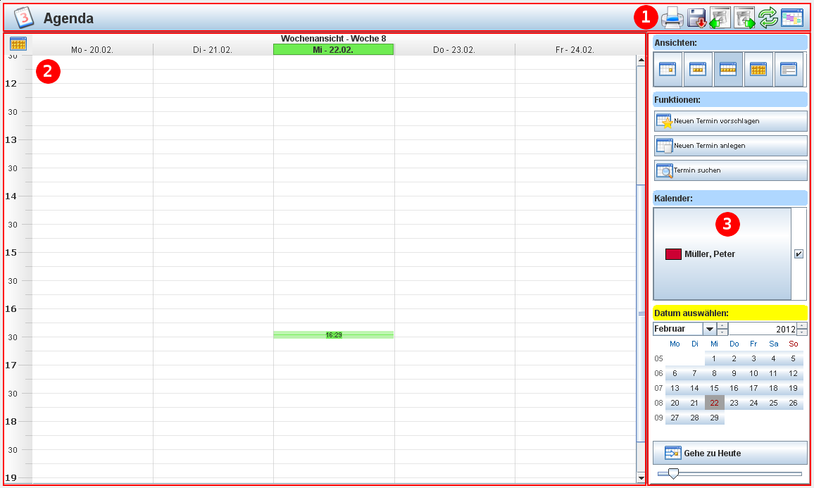The width and height of the screenshot is (814, 488).
Task: Click the zoom slider handle below calendar
Action: coord(673,473)
